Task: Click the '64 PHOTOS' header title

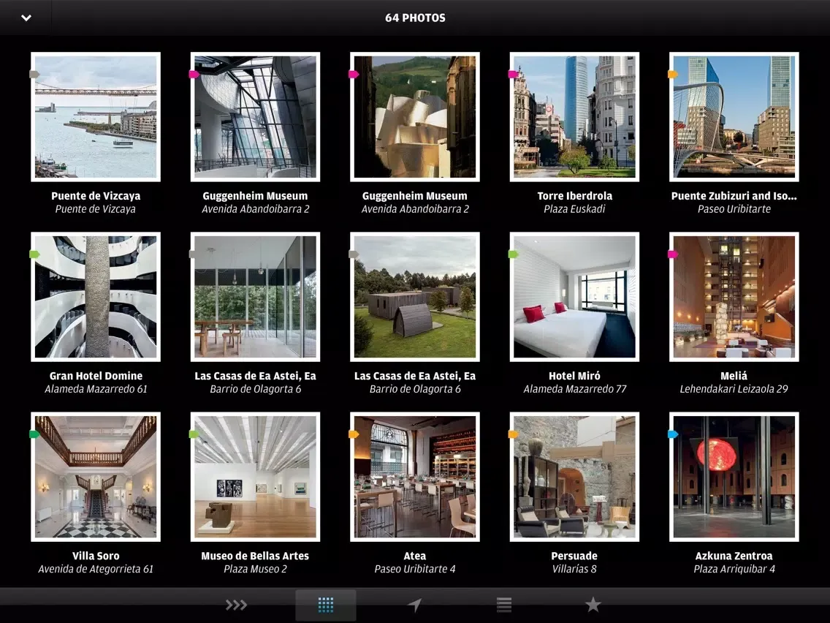Action: [x=415, y=18]
